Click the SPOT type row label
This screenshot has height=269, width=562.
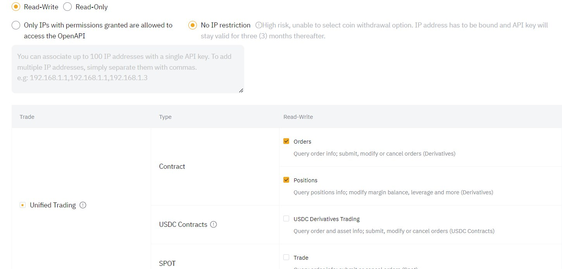pyautogui.click(x=167, y=264)
